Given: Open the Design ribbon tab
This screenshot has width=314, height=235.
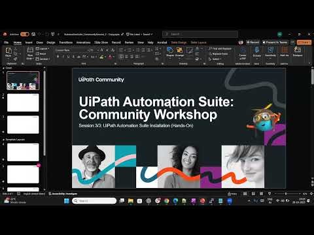Looking at the screenshot, I should coord(51,42).
